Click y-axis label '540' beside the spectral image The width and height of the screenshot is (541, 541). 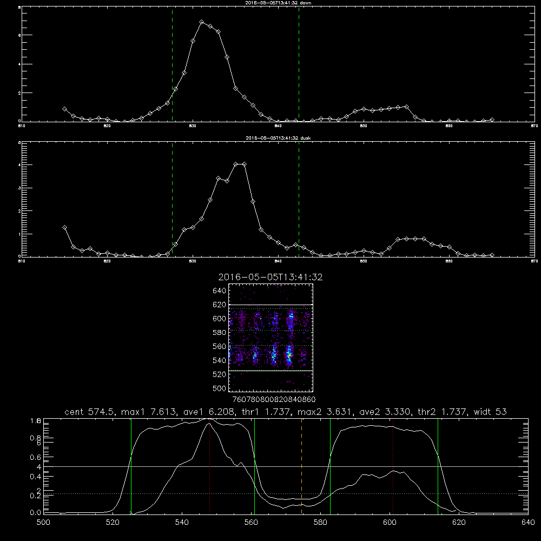(220, 360)
